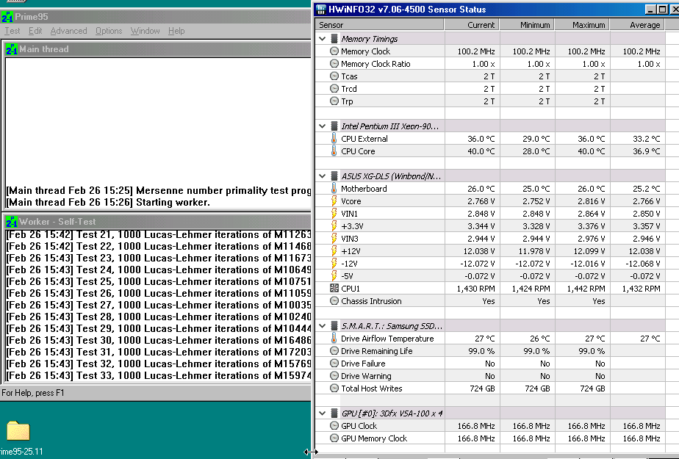Select the Total Host Writes 724 GB current value
Viewport: 679px width, 459px height.
click(x=482, y=388)
